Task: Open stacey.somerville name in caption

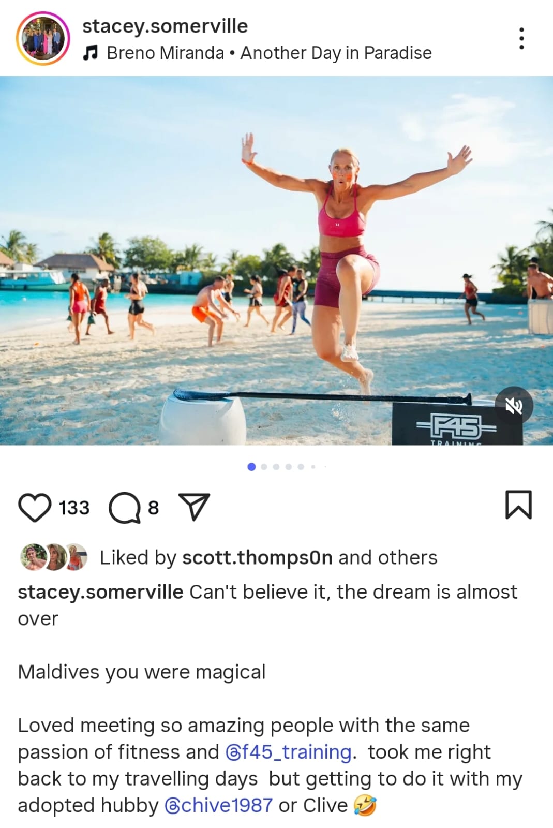Action: tap(100, 592)
